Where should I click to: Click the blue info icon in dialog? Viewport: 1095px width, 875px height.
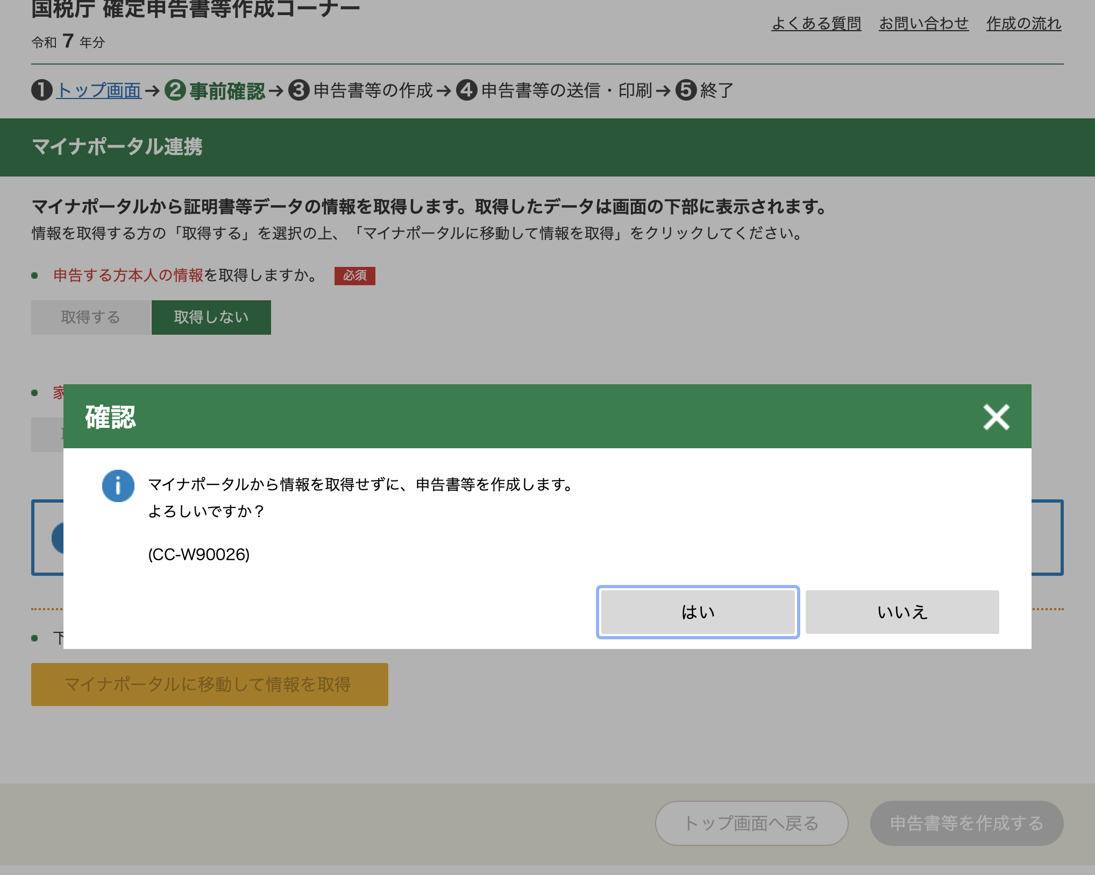click(118, 486)
